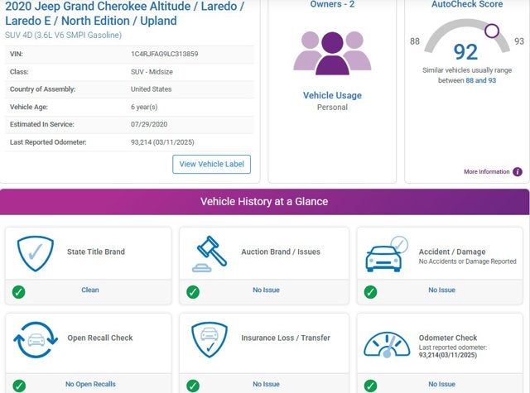Click green check under Accident / Damage
The height and width of the screenshot is (393, 530).
pos(370,292)
